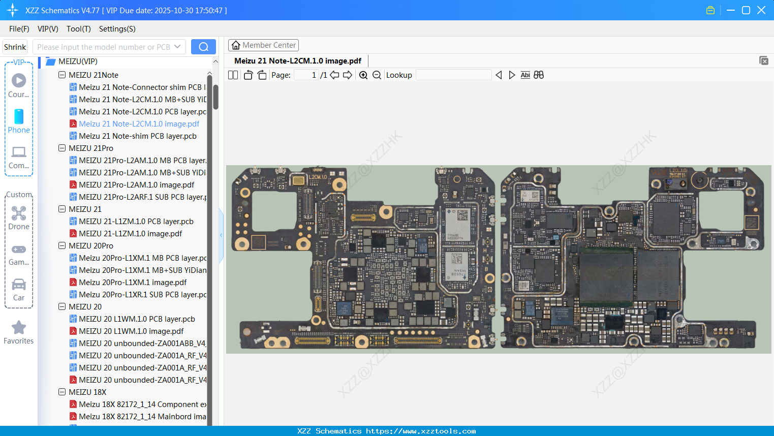This screenshot has width=774, height=436.
Task: Find next lookup result triangle
Action: pos(512,75)
